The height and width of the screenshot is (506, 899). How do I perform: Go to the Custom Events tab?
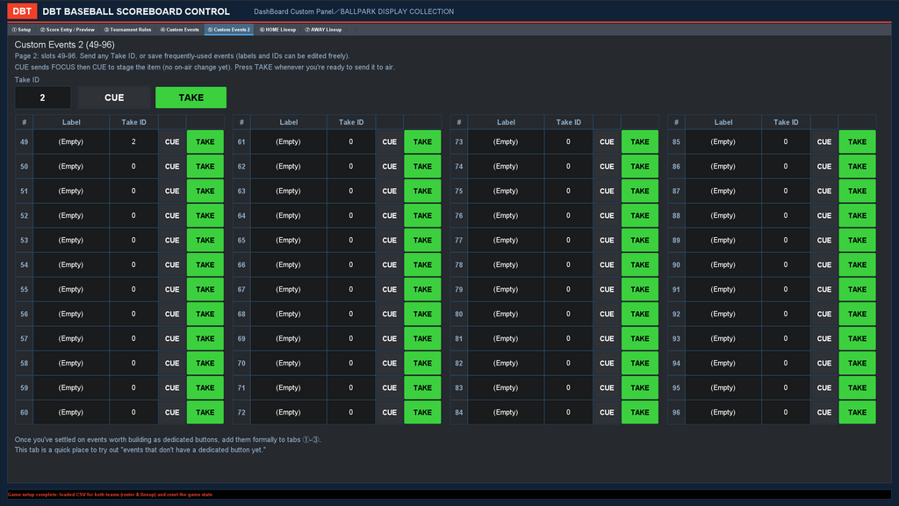[179, 30]
